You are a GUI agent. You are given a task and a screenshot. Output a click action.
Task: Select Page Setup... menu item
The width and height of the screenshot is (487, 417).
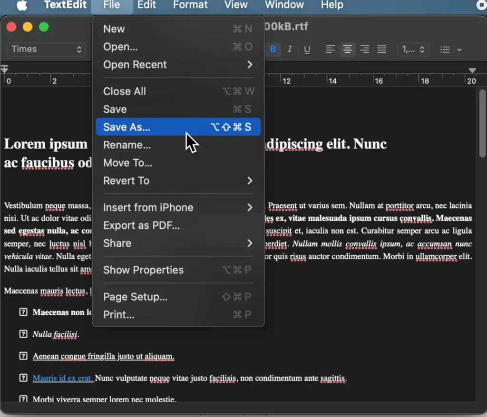[178, 297]
